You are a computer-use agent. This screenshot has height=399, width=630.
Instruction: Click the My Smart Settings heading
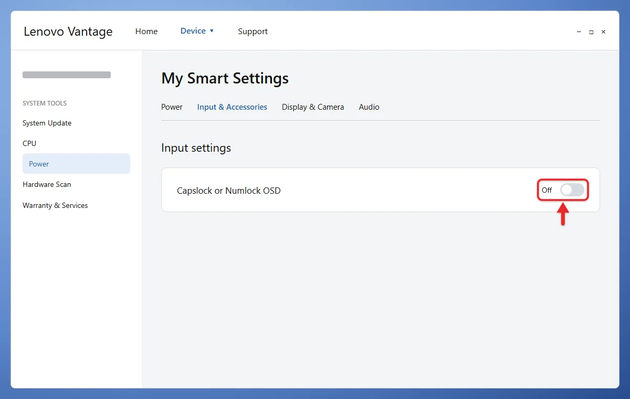point(225,78)
